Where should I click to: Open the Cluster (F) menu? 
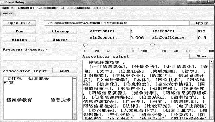click(26, 8)
